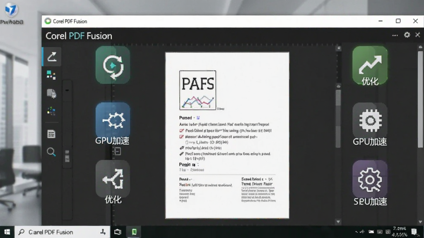The height and width of the screenshot is (238, 424).
Task: Open the purple SPU加速 gear tile
Action: click(x=370, y=183)
